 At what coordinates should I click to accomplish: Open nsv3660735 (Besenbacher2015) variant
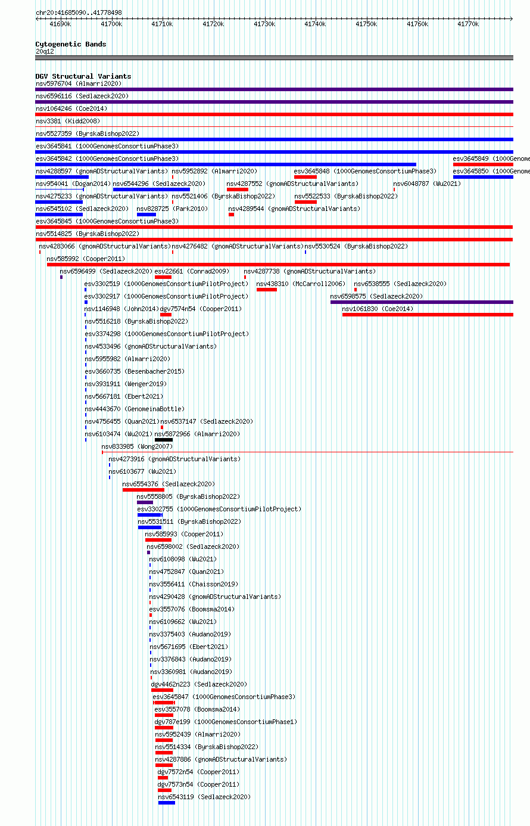click(135, 371)
